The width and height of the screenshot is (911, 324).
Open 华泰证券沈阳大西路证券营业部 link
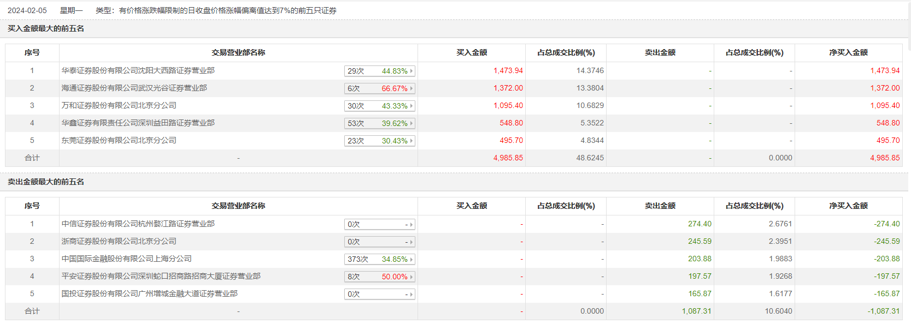click(138, 71)
